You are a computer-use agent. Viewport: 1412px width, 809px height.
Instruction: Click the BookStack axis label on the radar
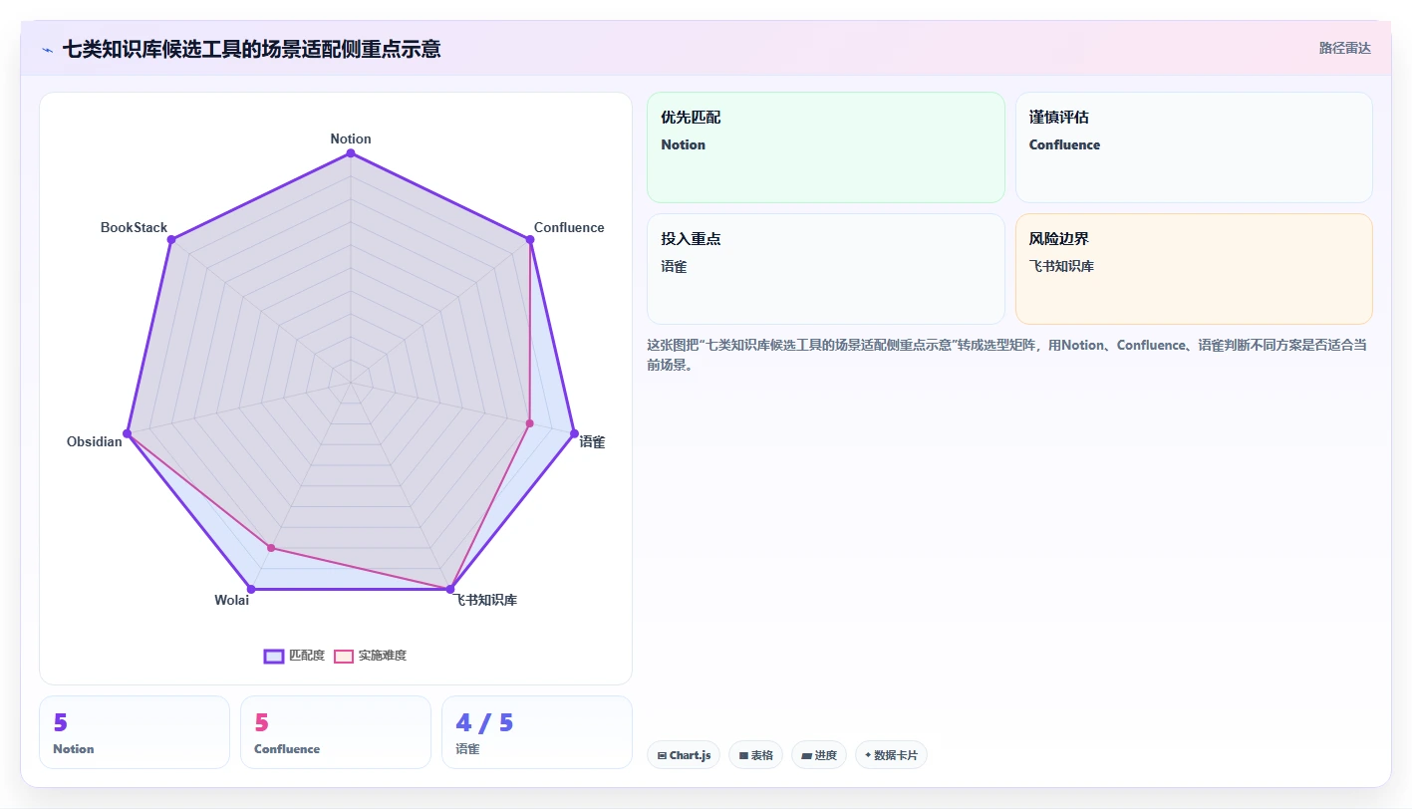point(134,227)
